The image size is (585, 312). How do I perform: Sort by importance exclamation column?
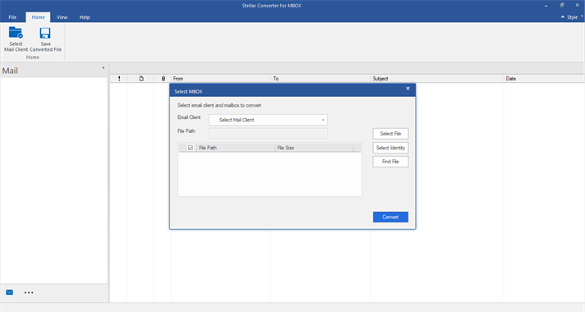point(119,79)
